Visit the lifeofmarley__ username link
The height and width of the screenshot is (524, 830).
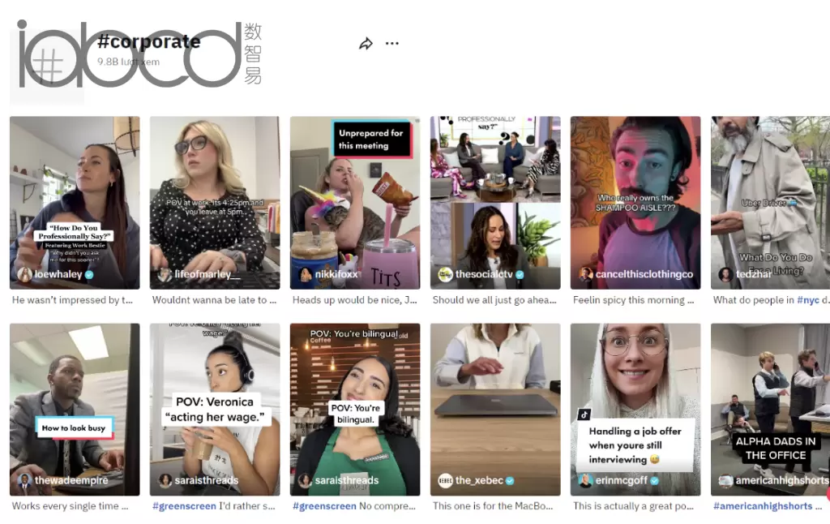[x=207, y=274]
